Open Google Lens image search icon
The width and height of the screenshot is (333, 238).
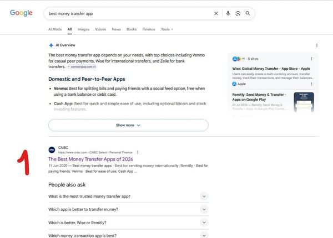coord(238,13)
